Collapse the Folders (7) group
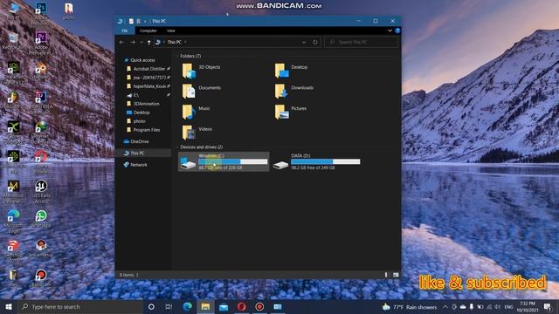 click(177, 56)
